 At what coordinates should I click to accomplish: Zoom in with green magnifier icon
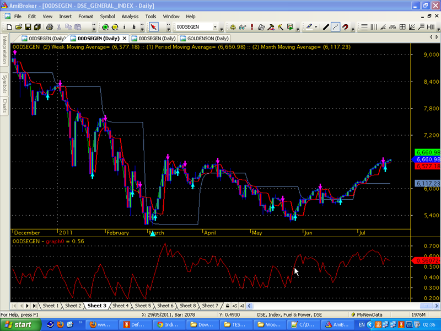point(105,27)
